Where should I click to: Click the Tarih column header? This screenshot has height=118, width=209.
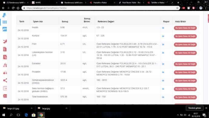click(x=22, y=21)
